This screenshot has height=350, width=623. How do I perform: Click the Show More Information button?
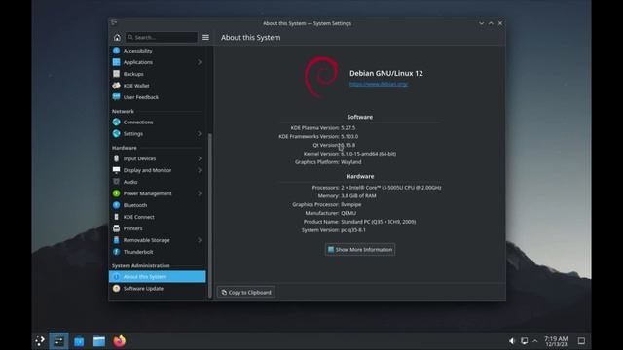[360, 250]
